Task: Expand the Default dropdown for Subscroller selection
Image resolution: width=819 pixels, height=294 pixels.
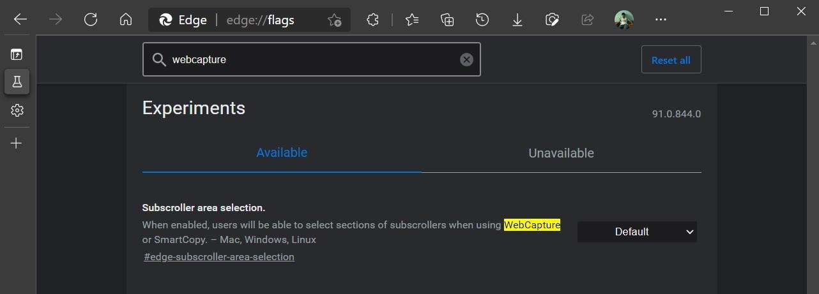Action: 637,232
